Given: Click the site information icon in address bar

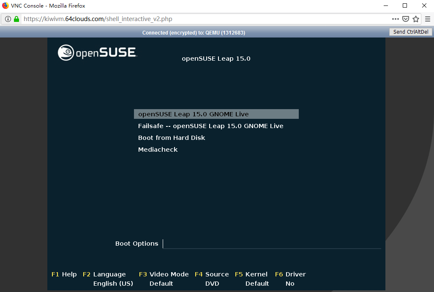Looking at the screenshot, I should (x=8, y=19).
